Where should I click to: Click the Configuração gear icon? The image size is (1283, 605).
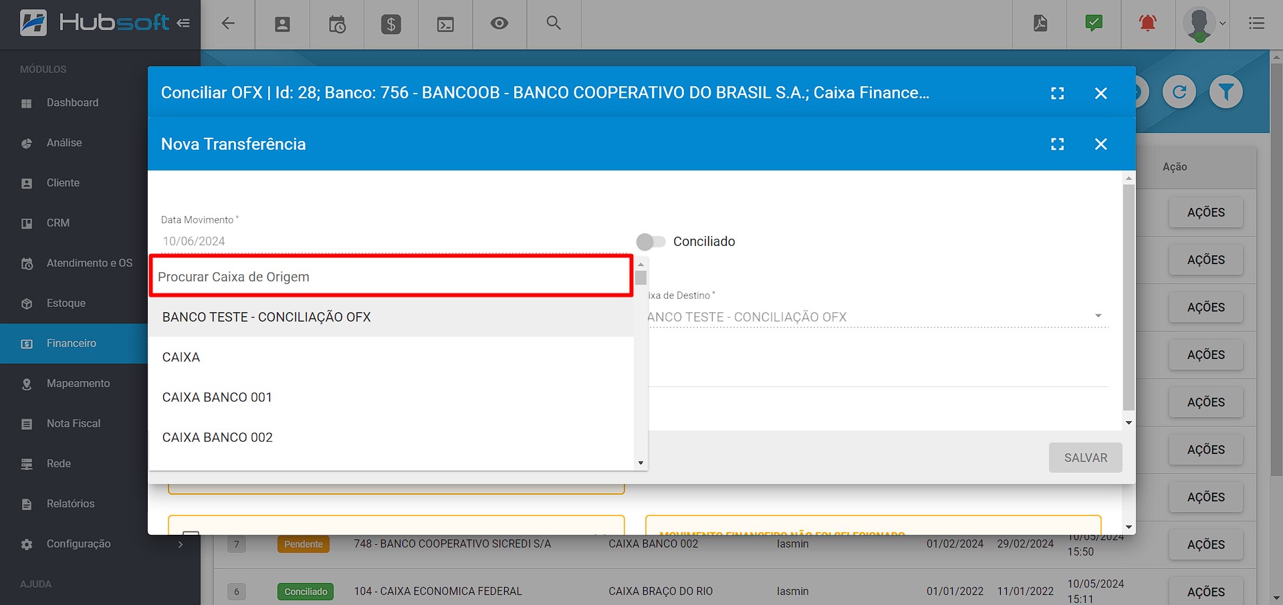tap(27, 545)
